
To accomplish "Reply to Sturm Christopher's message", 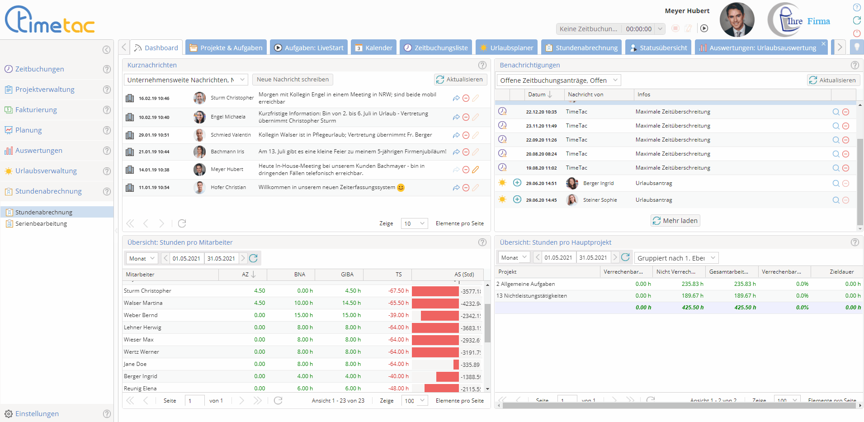I will pos(456,98).
